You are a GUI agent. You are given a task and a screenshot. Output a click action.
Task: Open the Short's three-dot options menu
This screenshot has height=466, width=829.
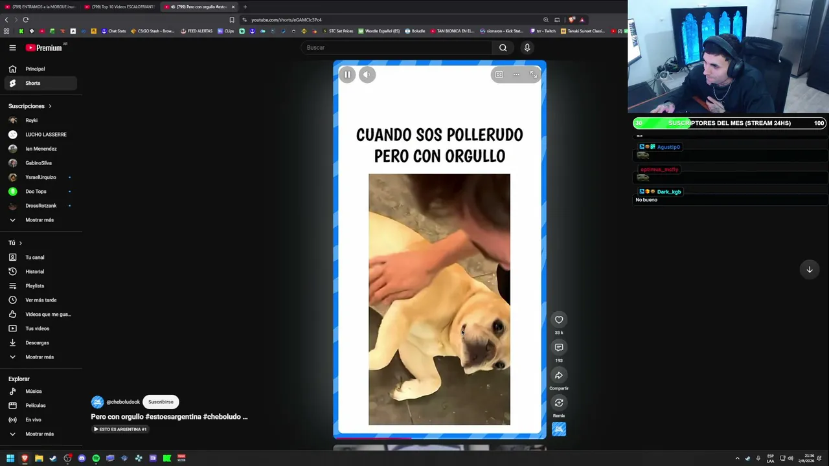pyautogui.click(x=516, y=74)
